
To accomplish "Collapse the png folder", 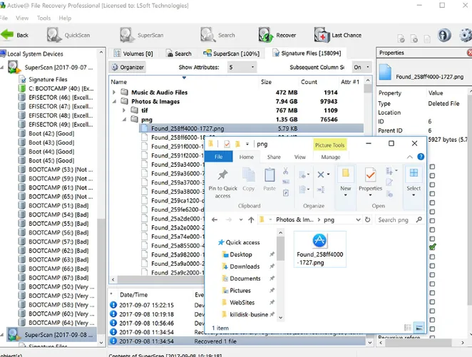I will click(124, 120).
